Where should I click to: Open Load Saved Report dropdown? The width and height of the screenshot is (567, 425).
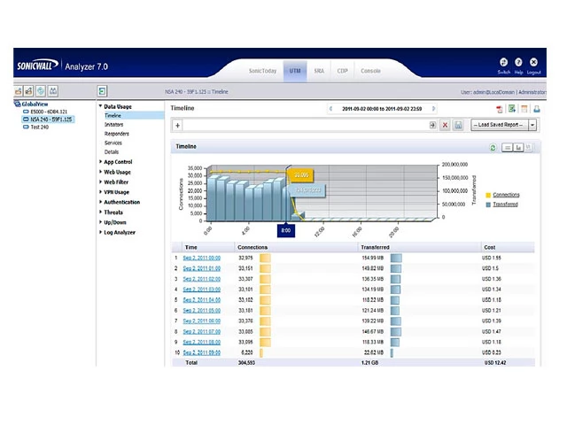coord(504,126)
